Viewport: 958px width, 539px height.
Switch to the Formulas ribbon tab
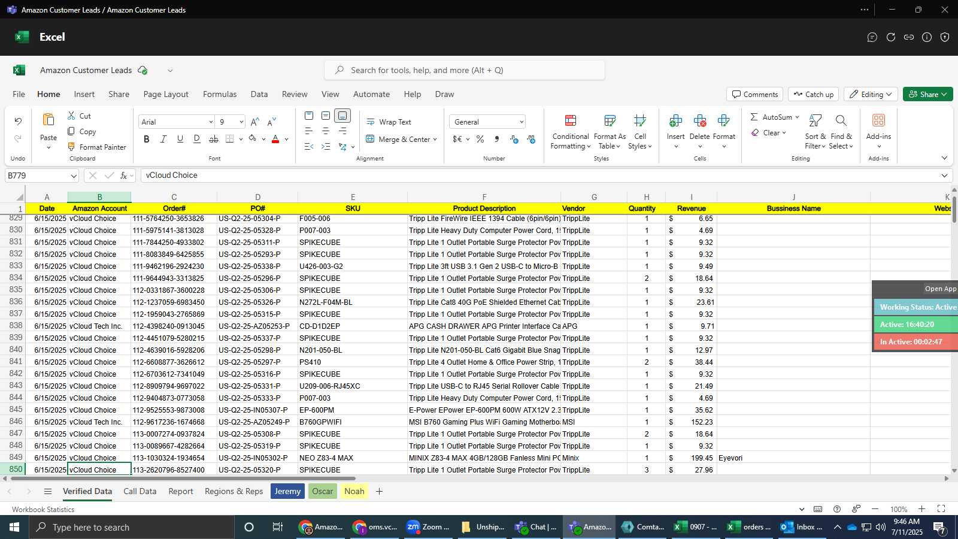tap(220, 94)
